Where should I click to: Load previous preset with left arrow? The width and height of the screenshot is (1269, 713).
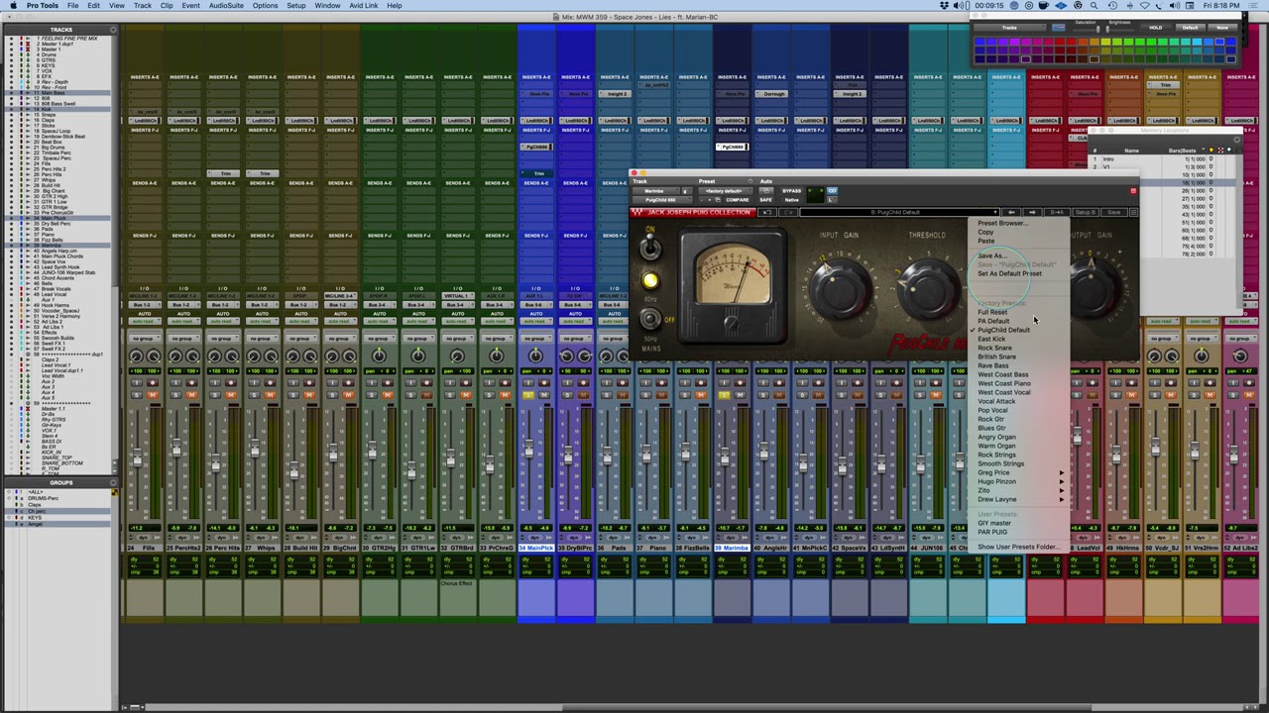coord(1011,212)
